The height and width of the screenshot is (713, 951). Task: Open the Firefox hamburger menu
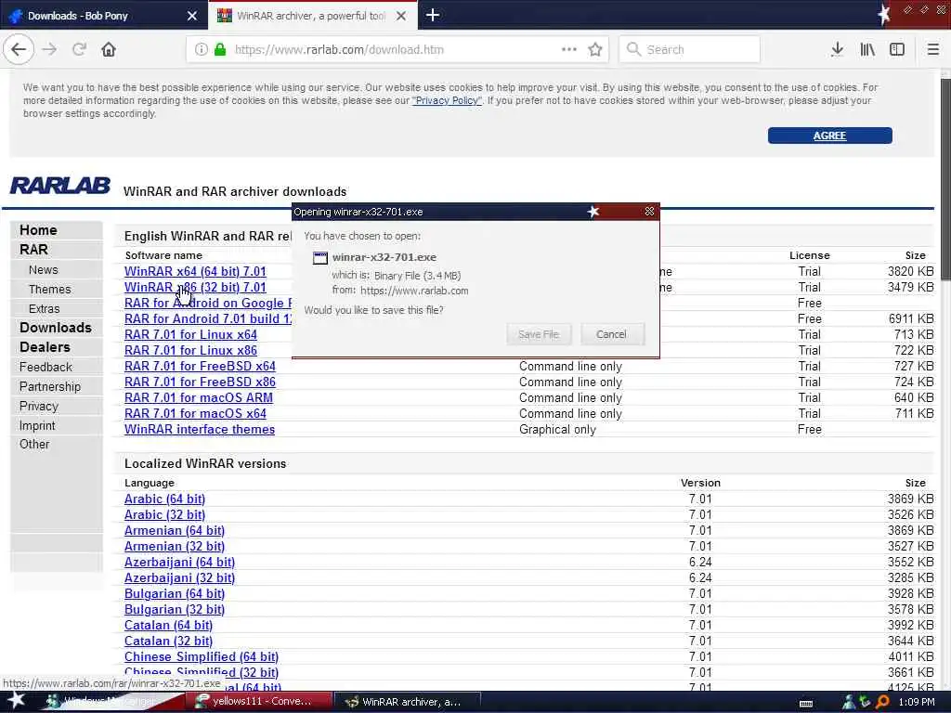tap(932, 50)
